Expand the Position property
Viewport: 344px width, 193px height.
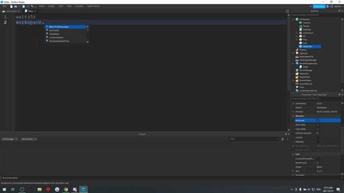(293, 112)
